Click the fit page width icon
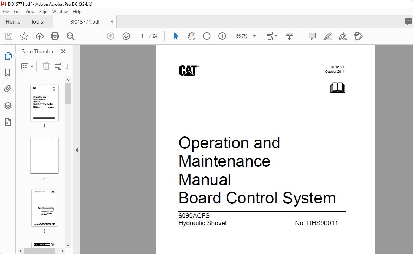413x254 pixels. point(269,36)
